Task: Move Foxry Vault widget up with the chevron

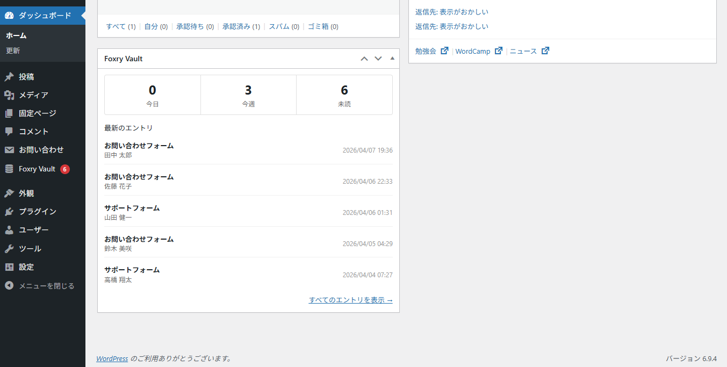Action: [364, 58]
